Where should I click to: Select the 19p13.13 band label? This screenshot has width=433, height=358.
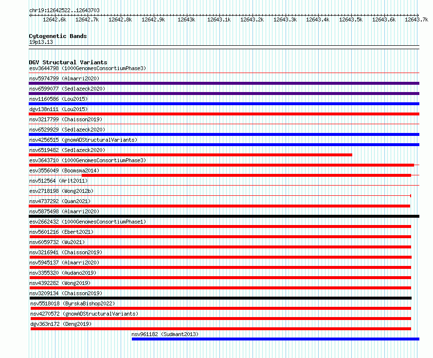pos(41,42)
